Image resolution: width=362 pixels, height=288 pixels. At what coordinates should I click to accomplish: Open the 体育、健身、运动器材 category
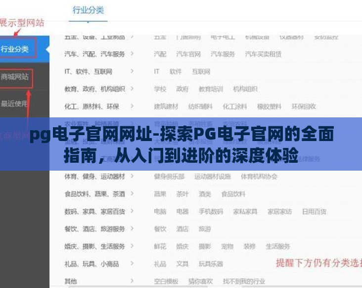click(x=94, y=177)
